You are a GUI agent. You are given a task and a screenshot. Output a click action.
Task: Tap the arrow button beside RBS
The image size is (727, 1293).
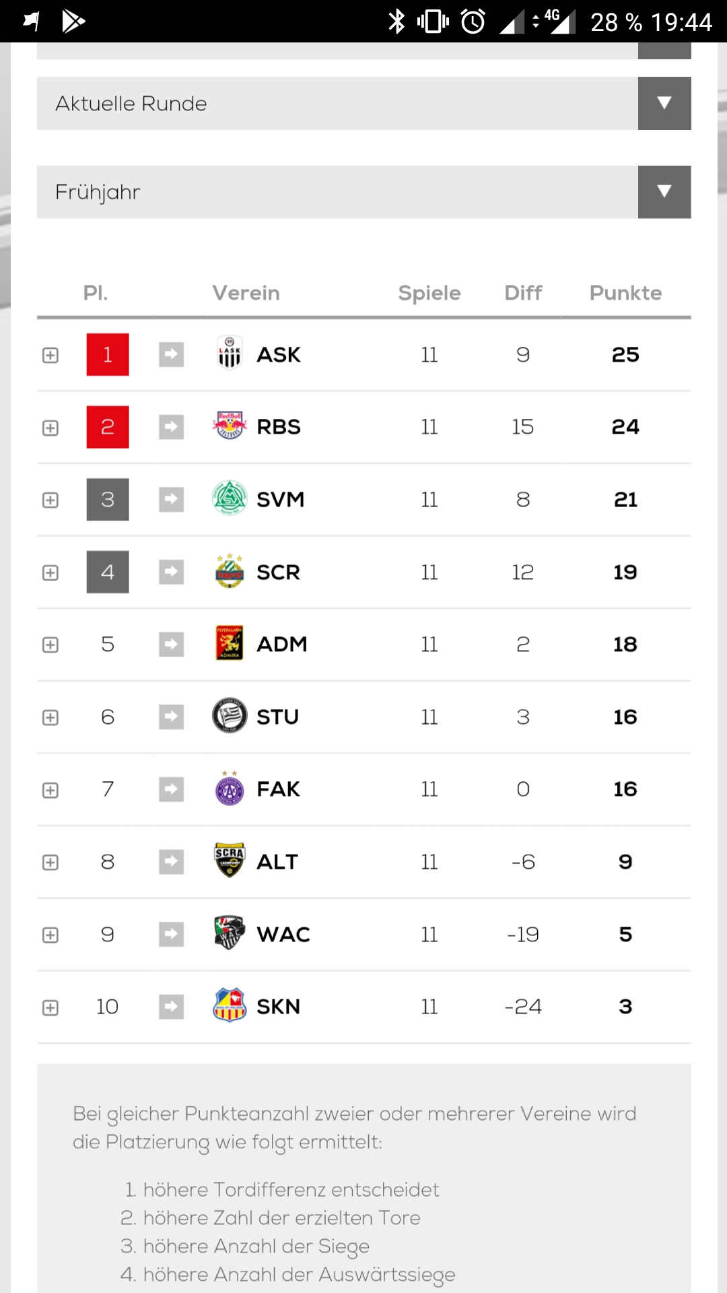click(172, 426)
